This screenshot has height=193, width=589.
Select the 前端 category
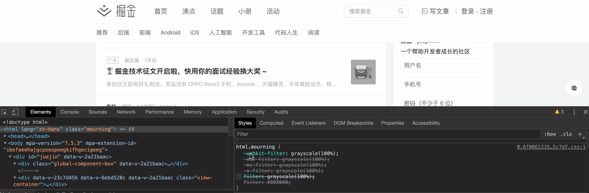tap(145, 33)
